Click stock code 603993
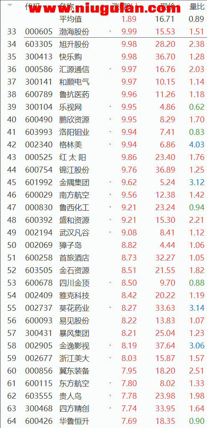The image size is (207, 428). coord(39,132)
